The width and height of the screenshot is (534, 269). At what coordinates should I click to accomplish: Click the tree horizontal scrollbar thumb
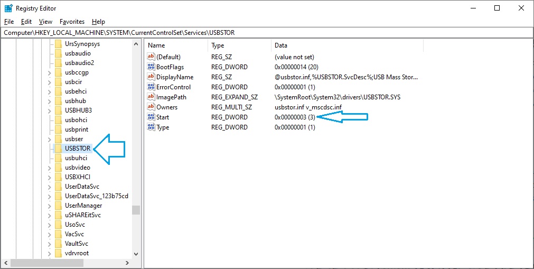(47, 263)
